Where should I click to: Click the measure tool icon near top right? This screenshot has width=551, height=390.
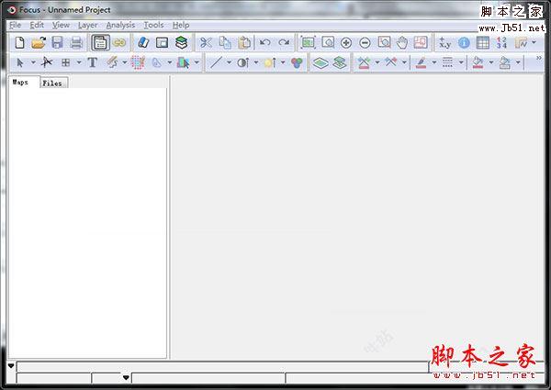[x=521, y=43]
